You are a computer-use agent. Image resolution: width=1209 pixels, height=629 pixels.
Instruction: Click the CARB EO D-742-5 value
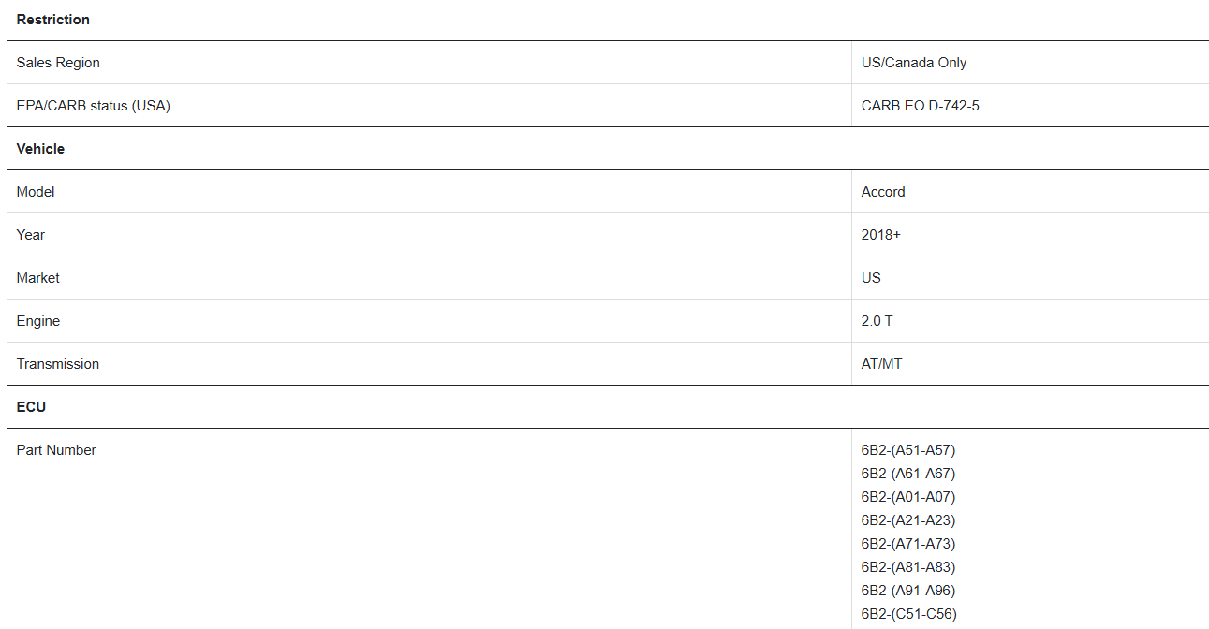(921, 106)
